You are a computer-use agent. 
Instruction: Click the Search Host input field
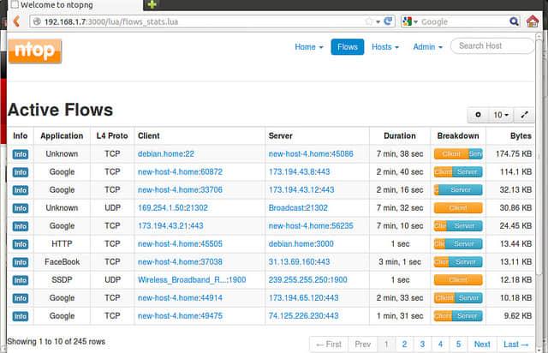coord(491,46)
